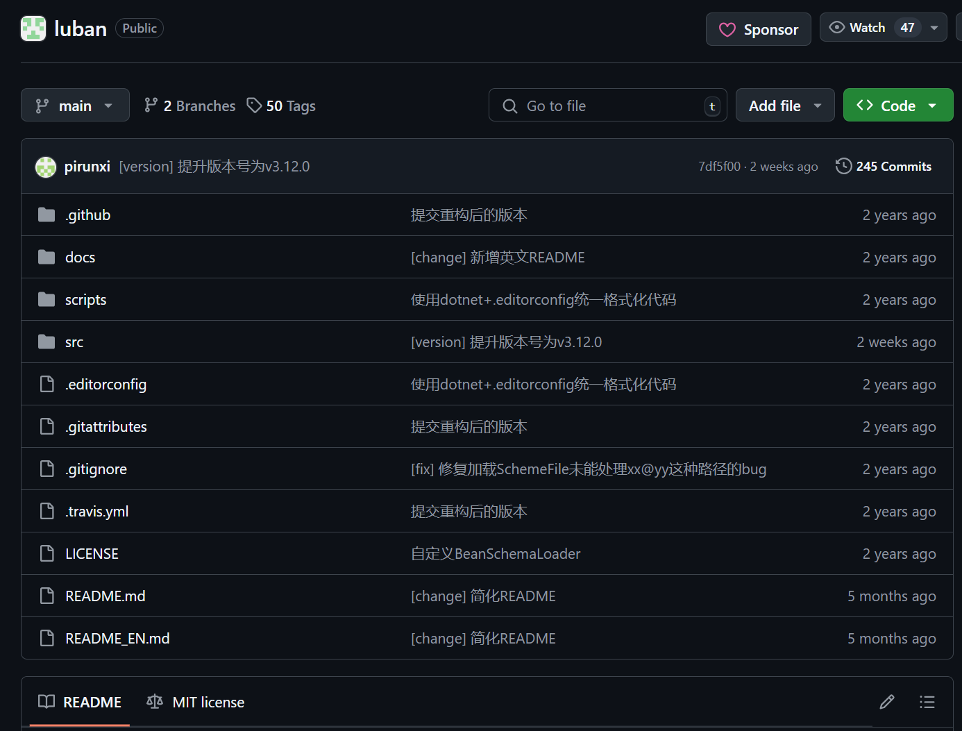The height and width of the screenshot is (731, 962).
Task: Click the src folder icon
Action: (x=46, y=342)
